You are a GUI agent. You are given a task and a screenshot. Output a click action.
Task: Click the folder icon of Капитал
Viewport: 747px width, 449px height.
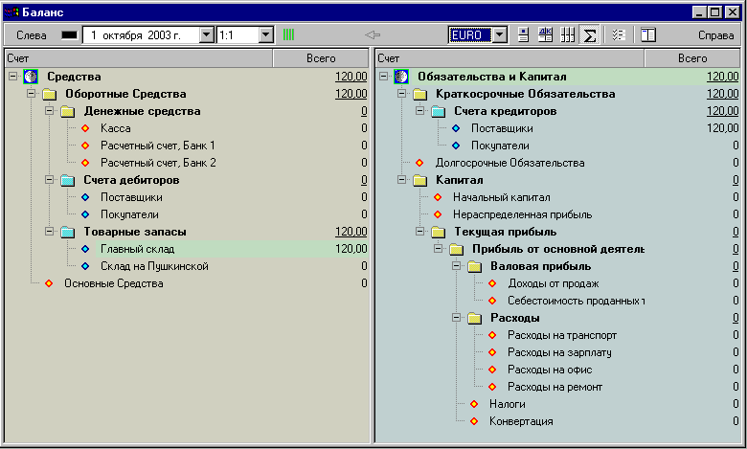(419, 180)
